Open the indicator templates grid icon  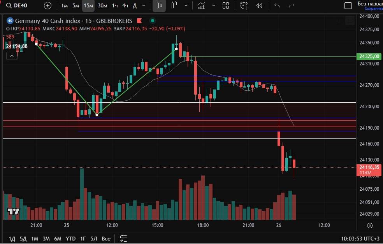tap(225, 5)
